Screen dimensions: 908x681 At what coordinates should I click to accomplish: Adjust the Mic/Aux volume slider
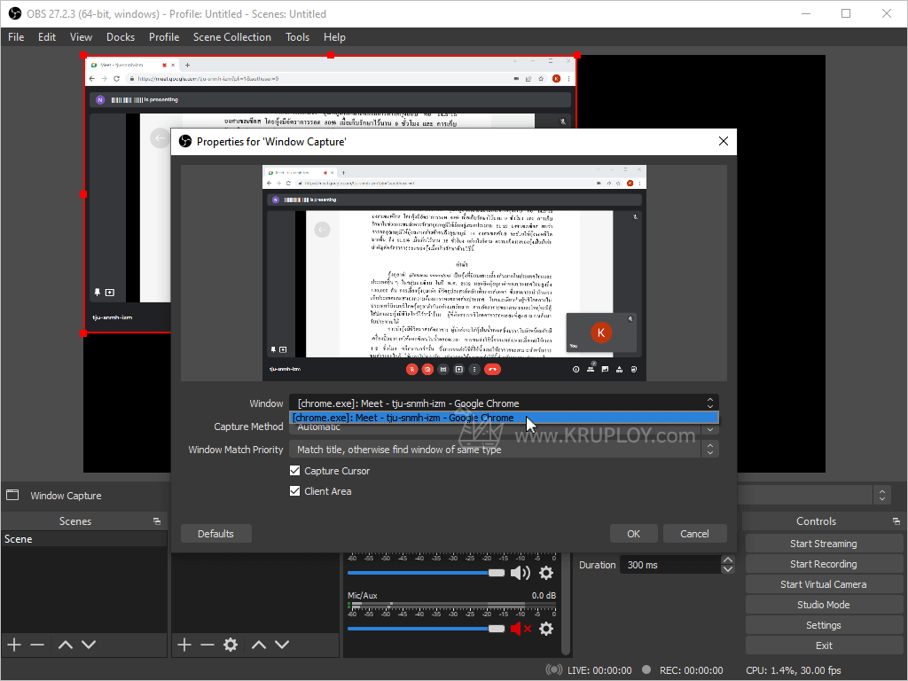coord(427,629)
